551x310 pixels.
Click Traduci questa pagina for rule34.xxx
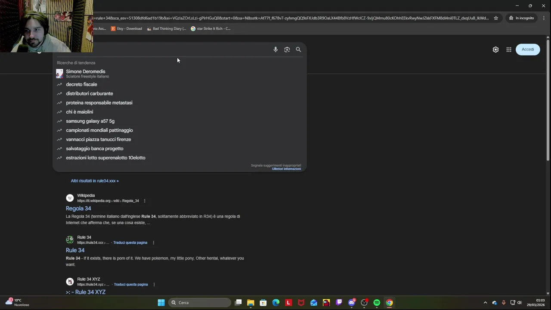[130, 243]
